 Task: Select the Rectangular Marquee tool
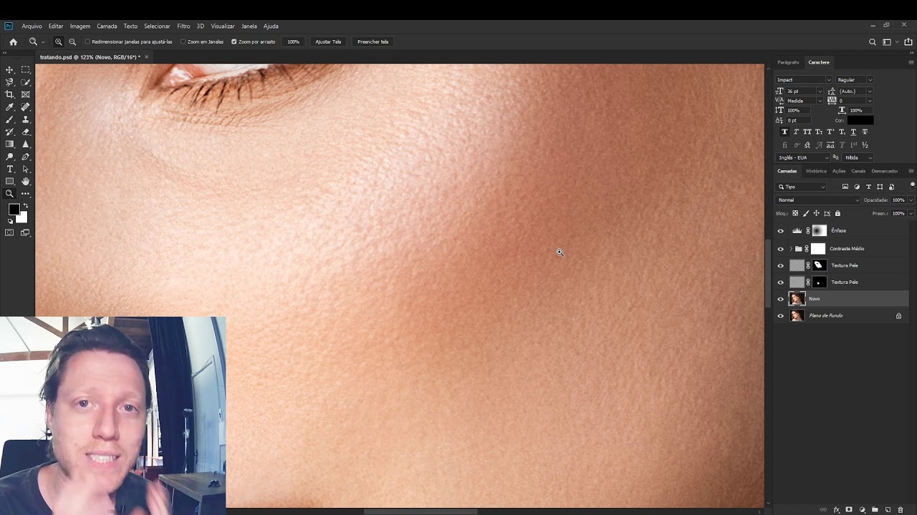(x=26, y=69)
